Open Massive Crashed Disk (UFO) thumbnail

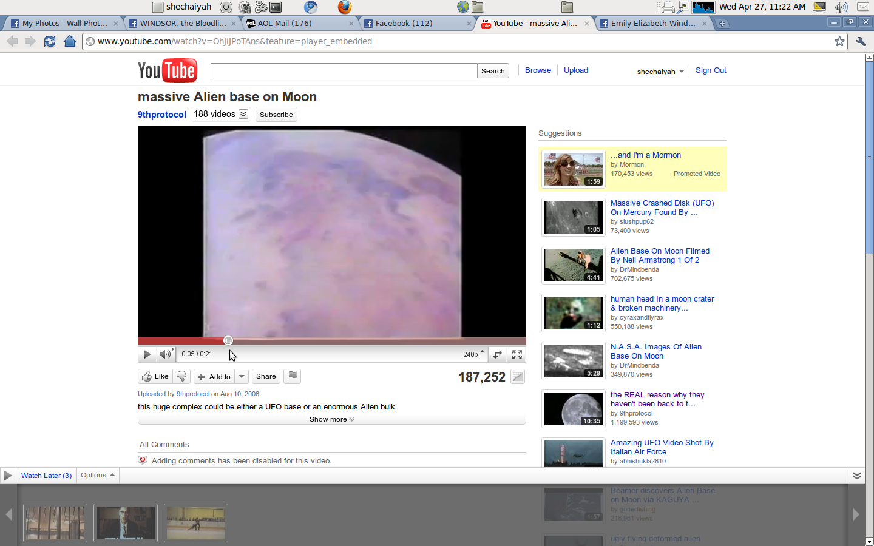pos(574,217)
